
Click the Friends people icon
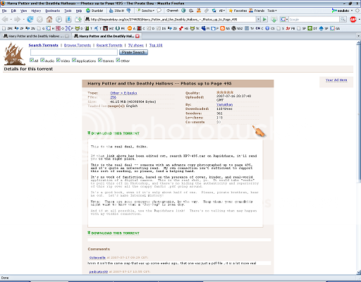coord(251,11)
